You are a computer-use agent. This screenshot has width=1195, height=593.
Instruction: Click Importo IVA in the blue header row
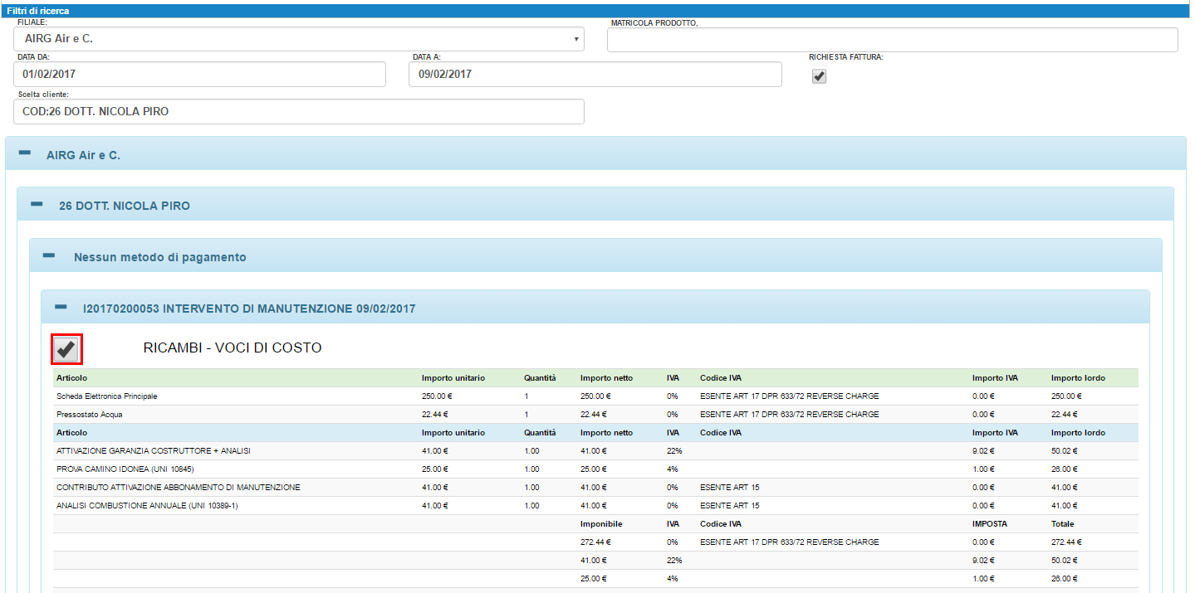tap(995, 433)
